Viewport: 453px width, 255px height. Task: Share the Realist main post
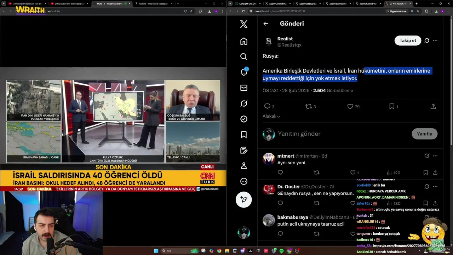433,106
